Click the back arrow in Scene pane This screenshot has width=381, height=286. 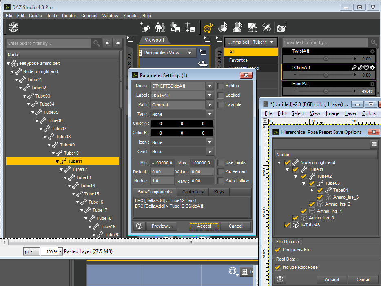coord(107,43)
